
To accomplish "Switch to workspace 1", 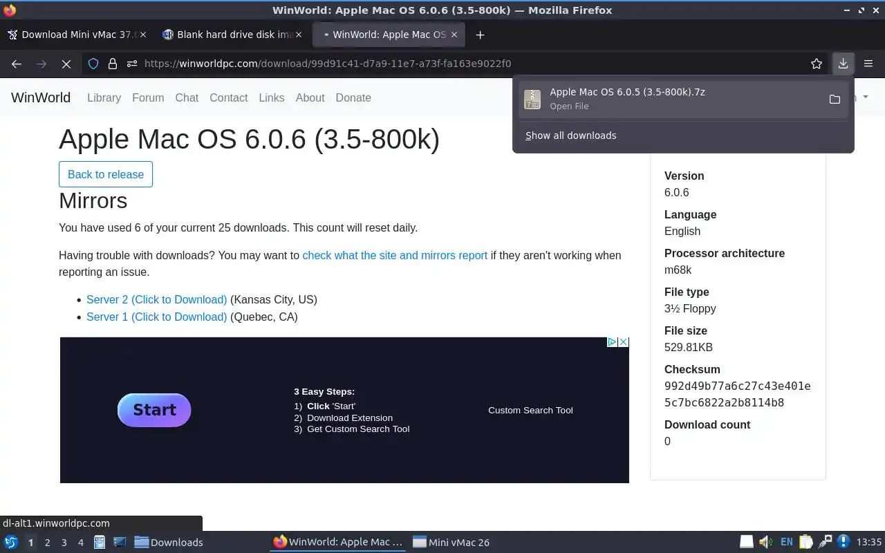I will 30,543.
